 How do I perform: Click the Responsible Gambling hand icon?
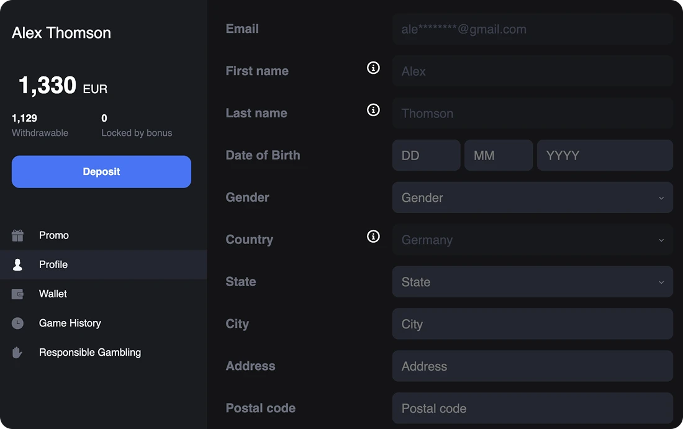17,352
